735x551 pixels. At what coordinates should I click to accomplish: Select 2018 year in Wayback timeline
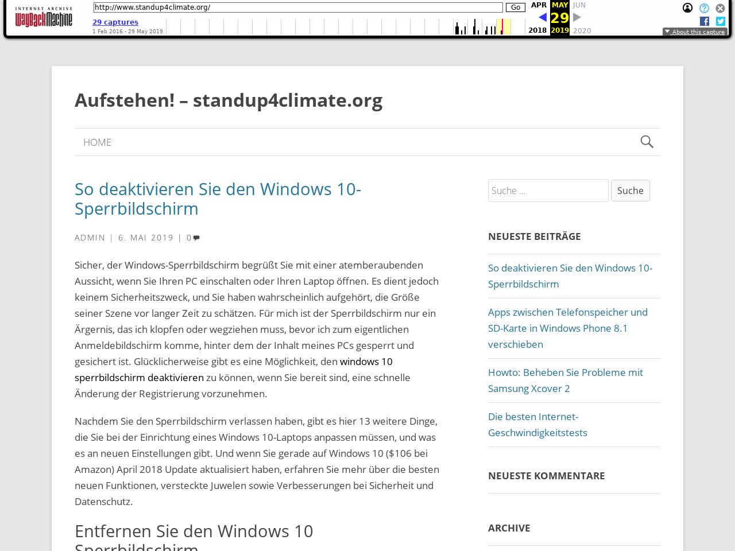point(537,30)
